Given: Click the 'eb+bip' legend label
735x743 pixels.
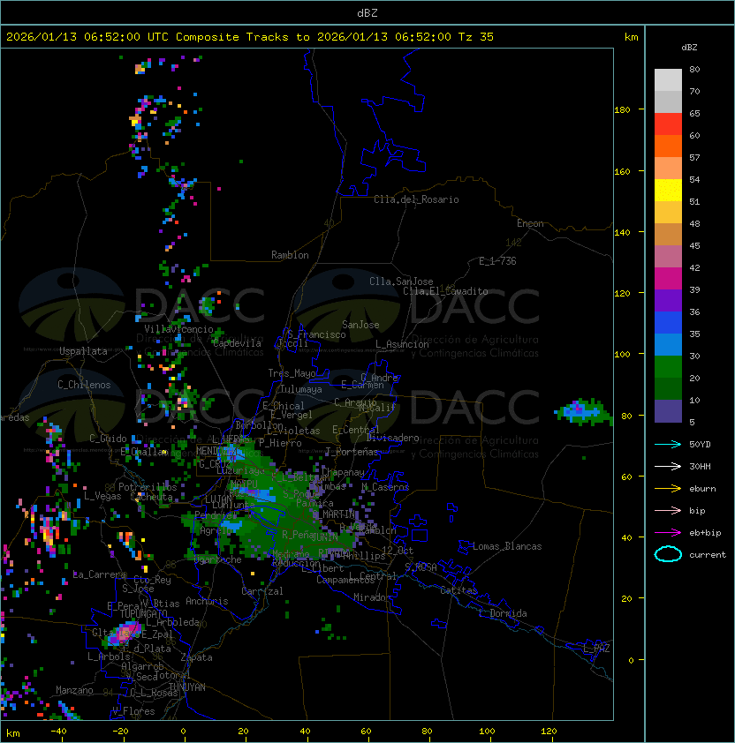Looking at the screenshot, I should click(x=705, y=533).
